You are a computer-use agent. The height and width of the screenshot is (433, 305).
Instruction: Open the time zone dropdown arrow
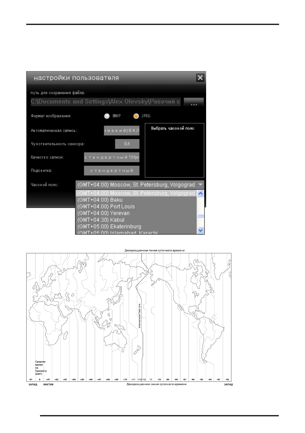(x=200, y=185)
